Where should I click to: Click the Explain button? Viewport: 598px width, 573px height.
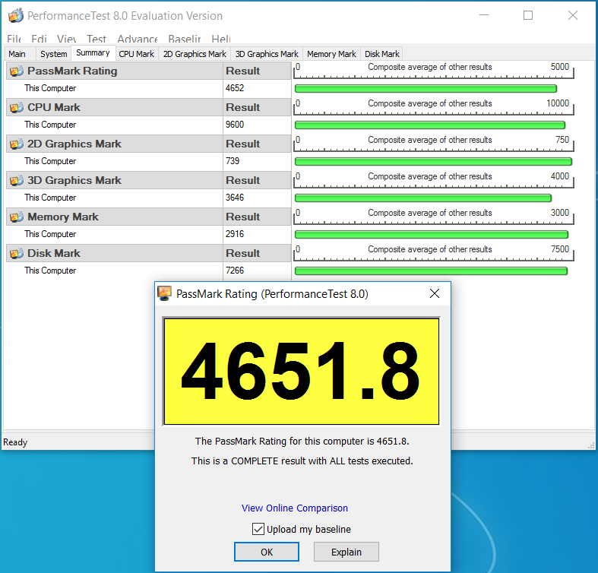(x=346, y=552)
